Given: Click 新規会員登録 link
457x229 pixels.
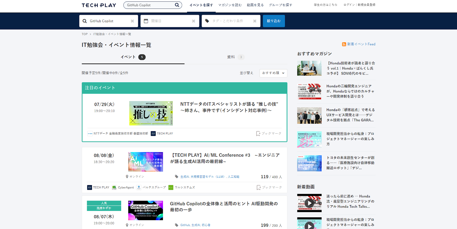Looking at the screenshot, I should (366, 5).
